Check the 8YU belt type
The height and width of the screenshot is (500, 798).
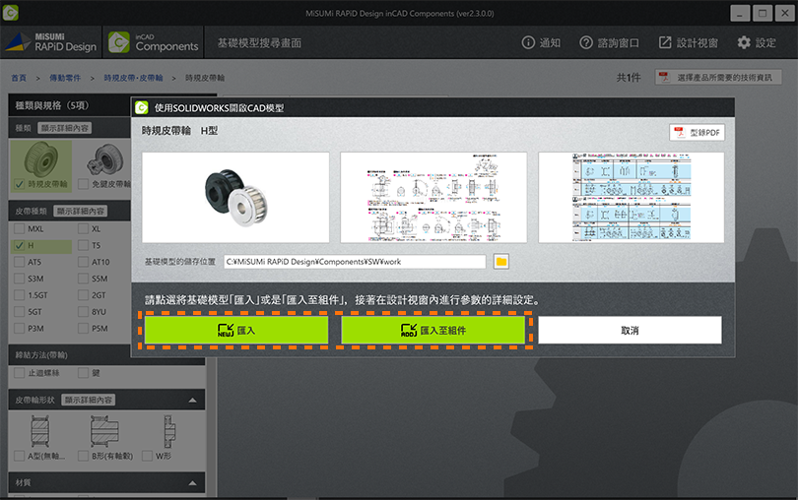84,312
